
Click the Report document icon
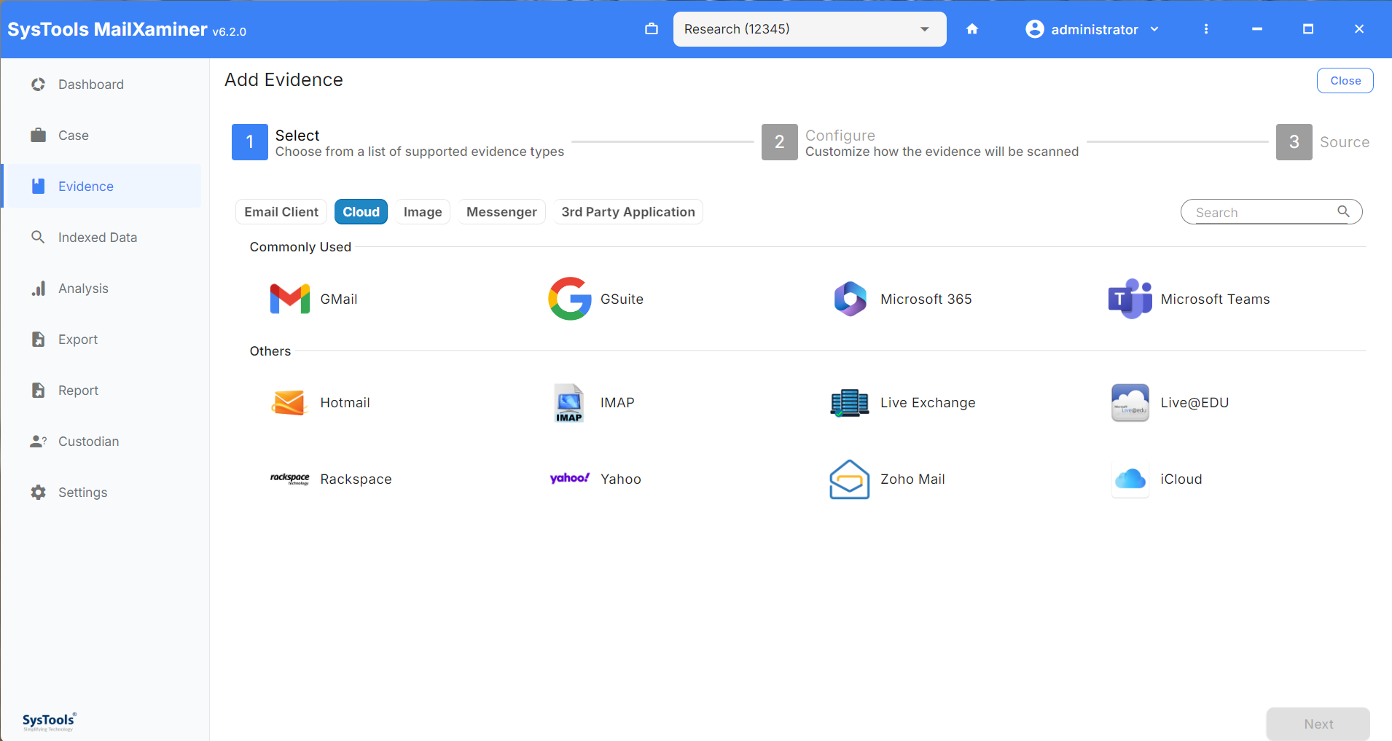pos(39,391)
